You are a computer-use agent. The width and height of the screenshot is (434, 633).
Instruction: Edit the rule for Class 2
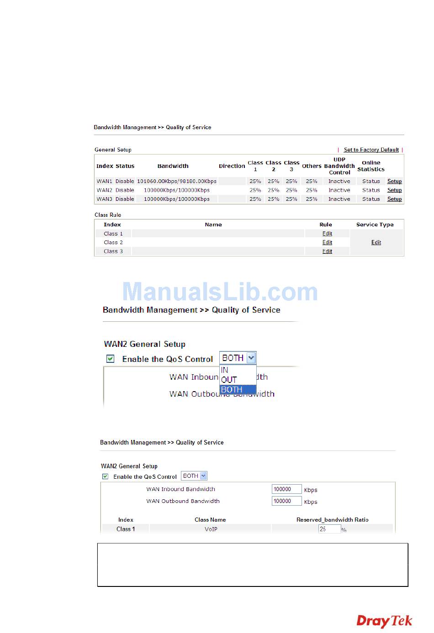pos(327,242)
